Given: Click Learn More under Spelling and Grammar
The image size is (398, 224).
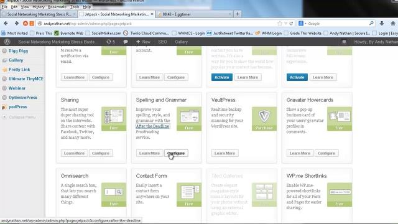Looking at the screenshot, I should click(149, 153).
